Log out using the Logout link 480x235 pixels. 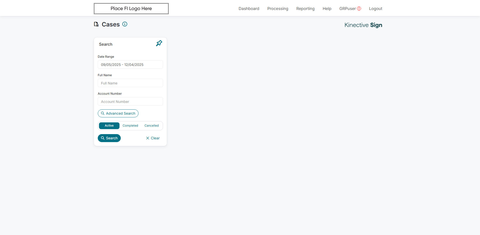coord(375,8)
